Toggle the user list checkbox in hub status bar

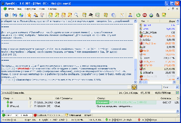tap(178, 93)
